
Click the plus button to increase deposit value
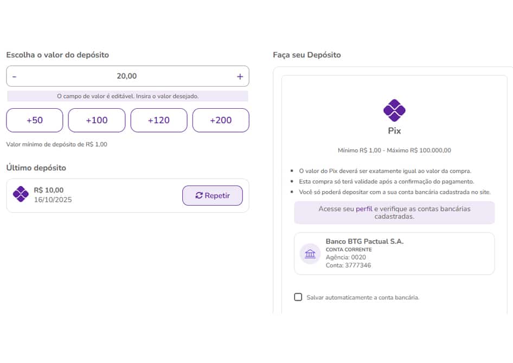[x=240, y=77]
